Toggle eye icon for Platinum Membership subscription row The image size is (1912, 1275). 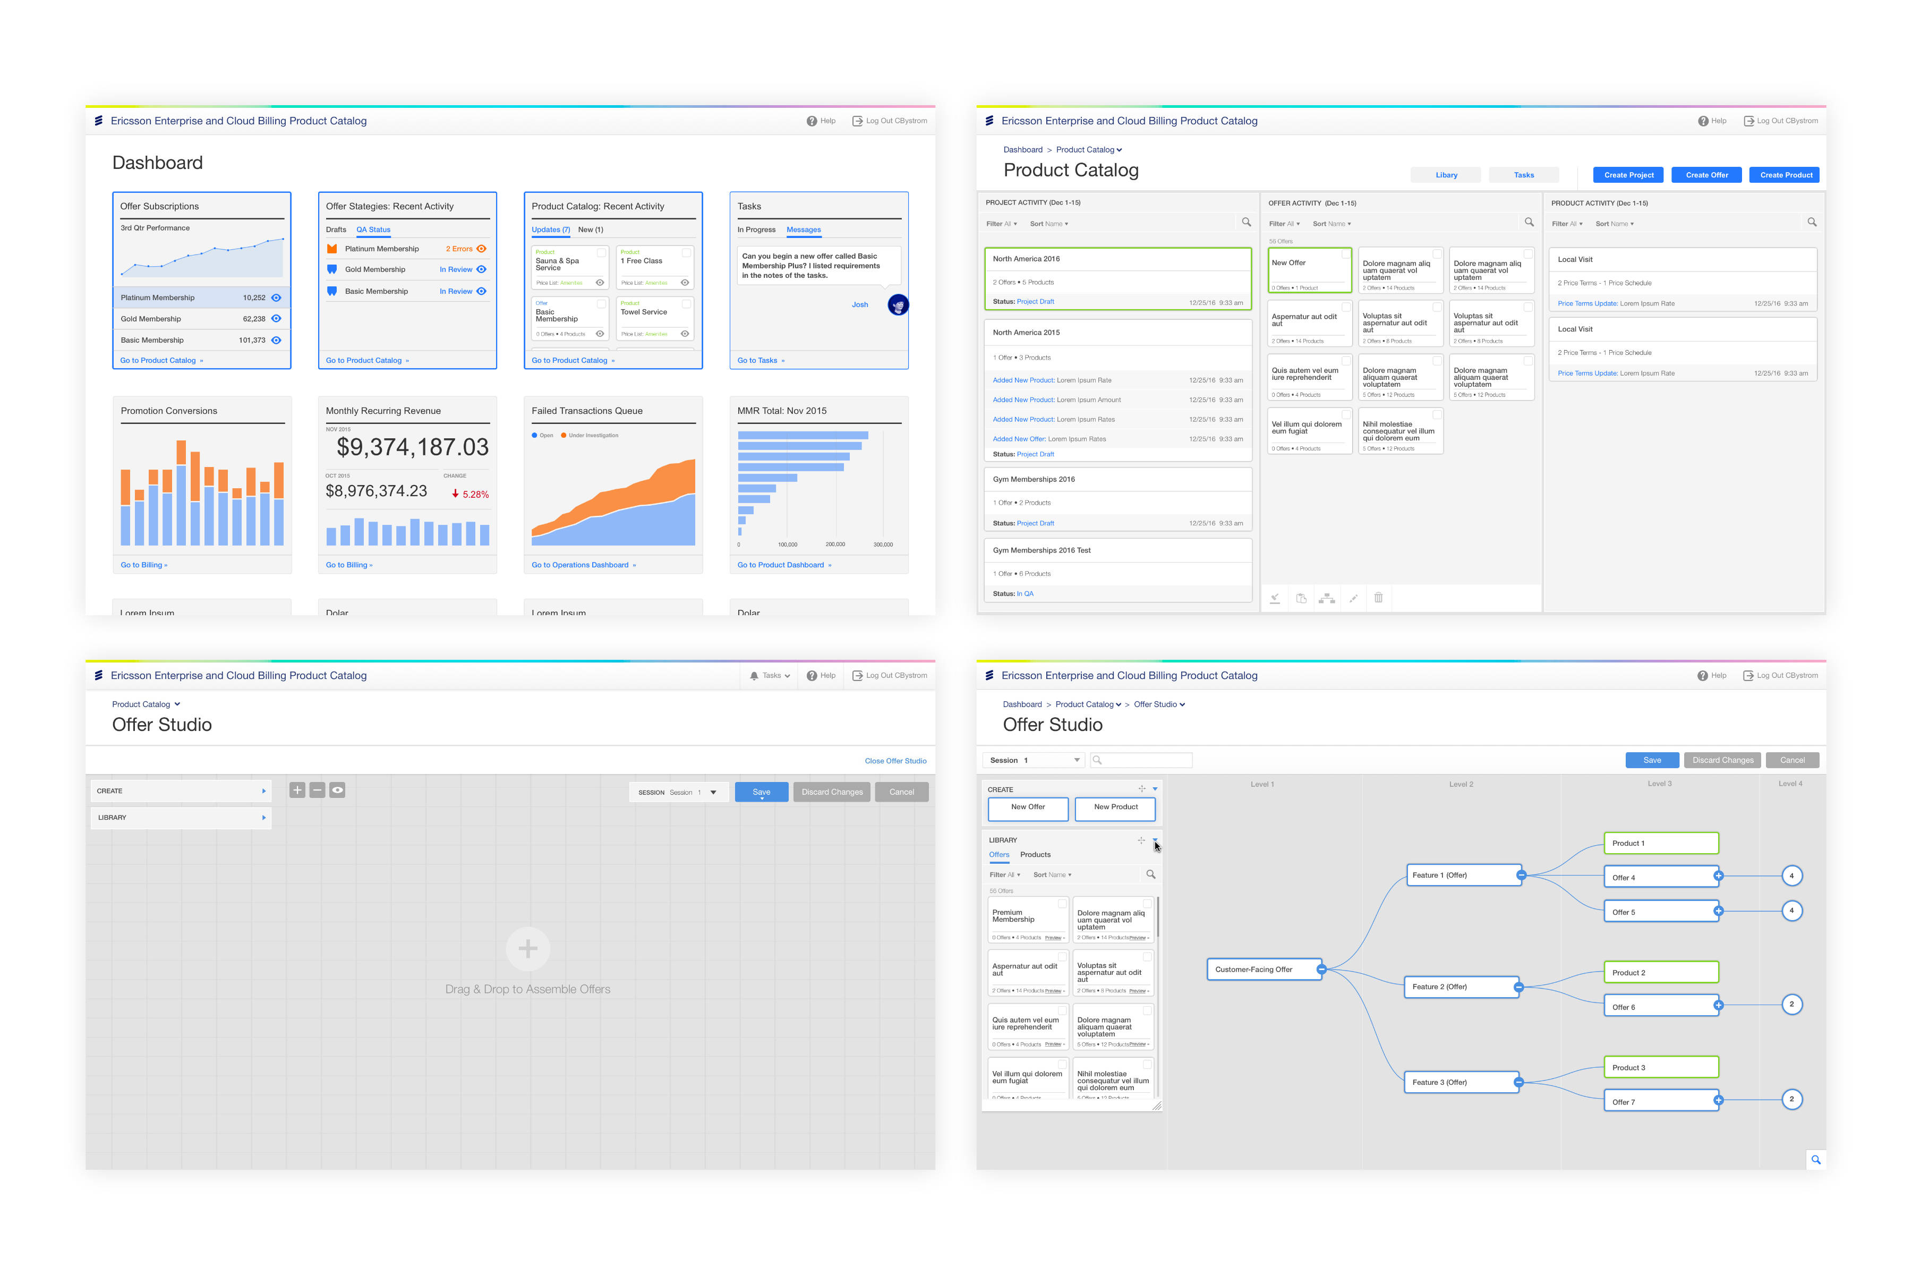pos(276,297)
